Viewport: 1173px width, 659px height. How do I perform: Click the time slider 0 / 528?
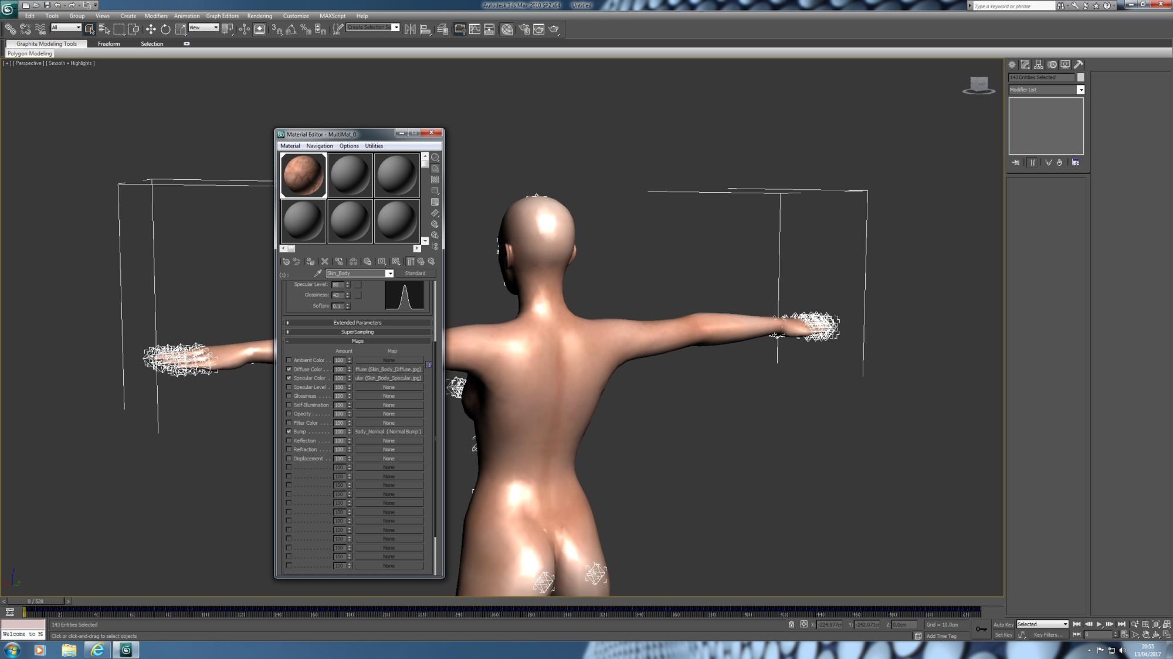click(35, 601)
